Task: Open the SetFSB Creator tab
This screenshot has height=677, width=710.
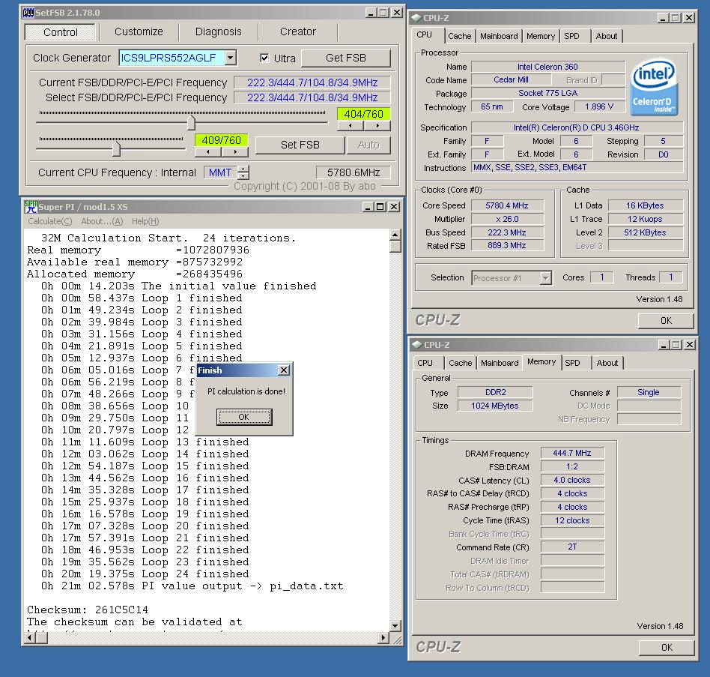Action: (297, 31)
